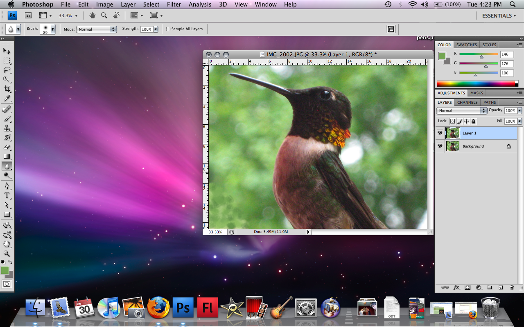Open the Fill slider dropdown
Image resolution: width=524 pixels, height=327 pixels.
pos(520,121)
